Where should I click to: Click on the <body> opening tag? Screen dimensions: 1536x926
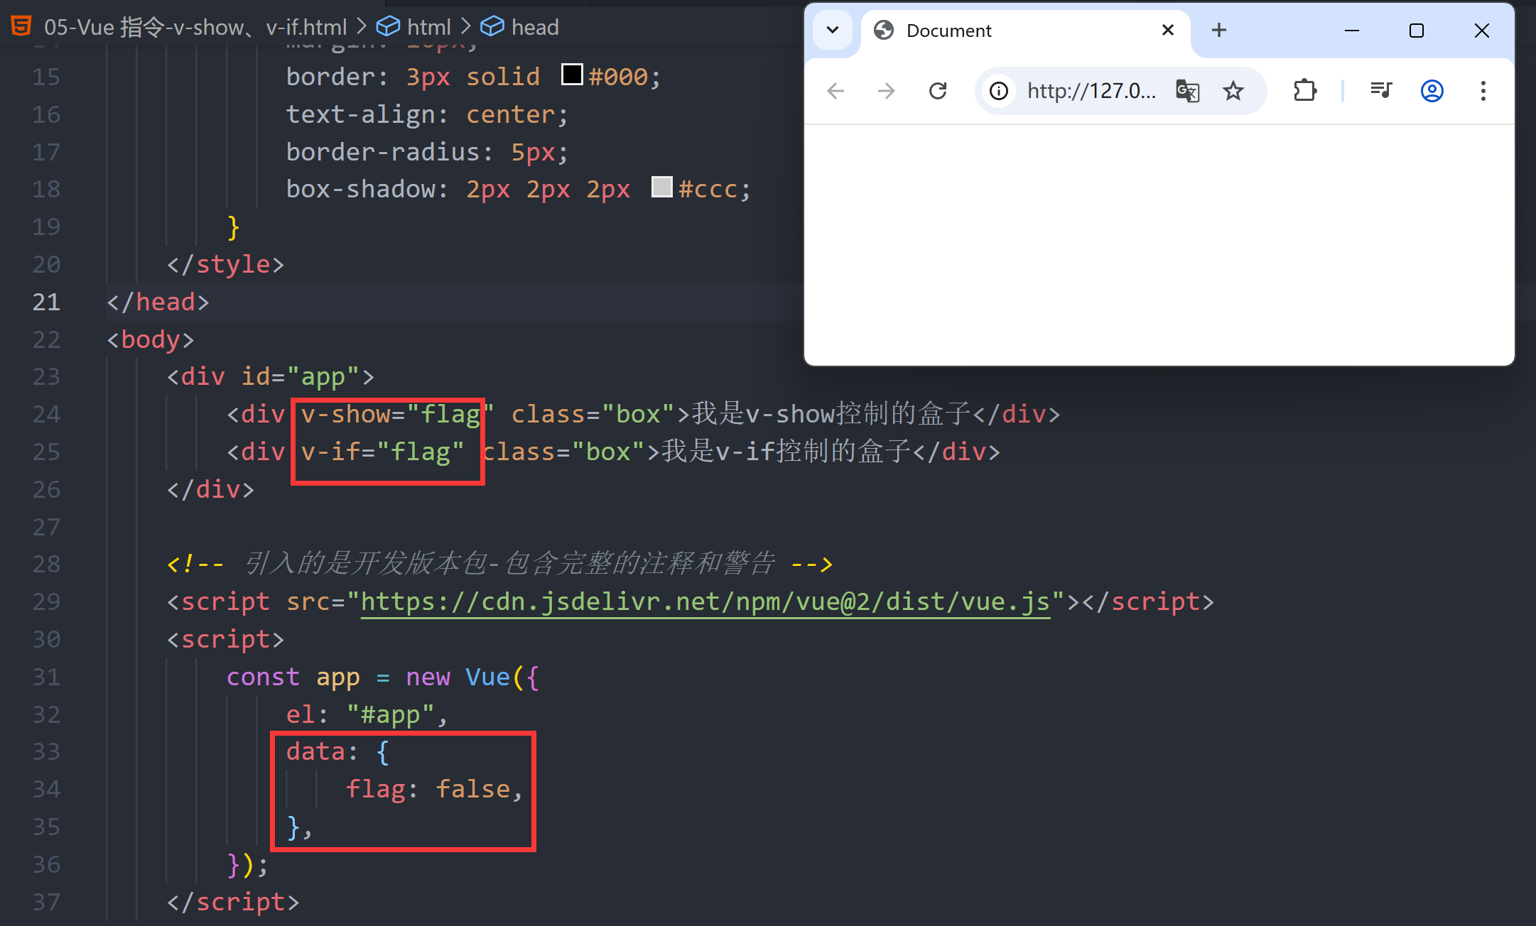click(x=150, y=339)
